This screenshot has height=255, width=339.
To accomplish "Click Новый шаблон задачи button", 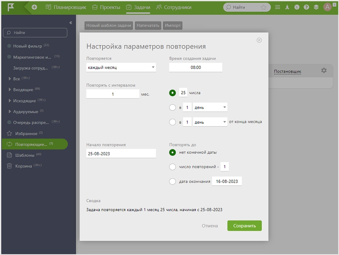I will (x=109, y=25).
